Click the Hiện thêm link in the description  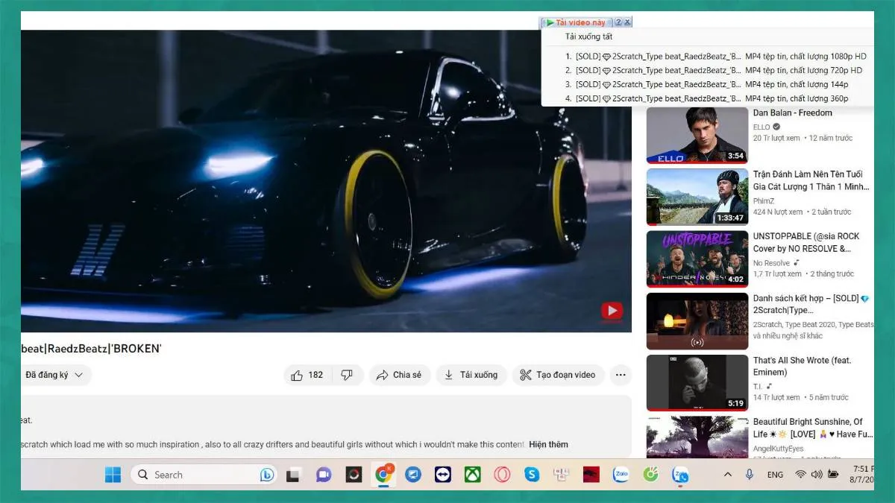click(550, 444)
